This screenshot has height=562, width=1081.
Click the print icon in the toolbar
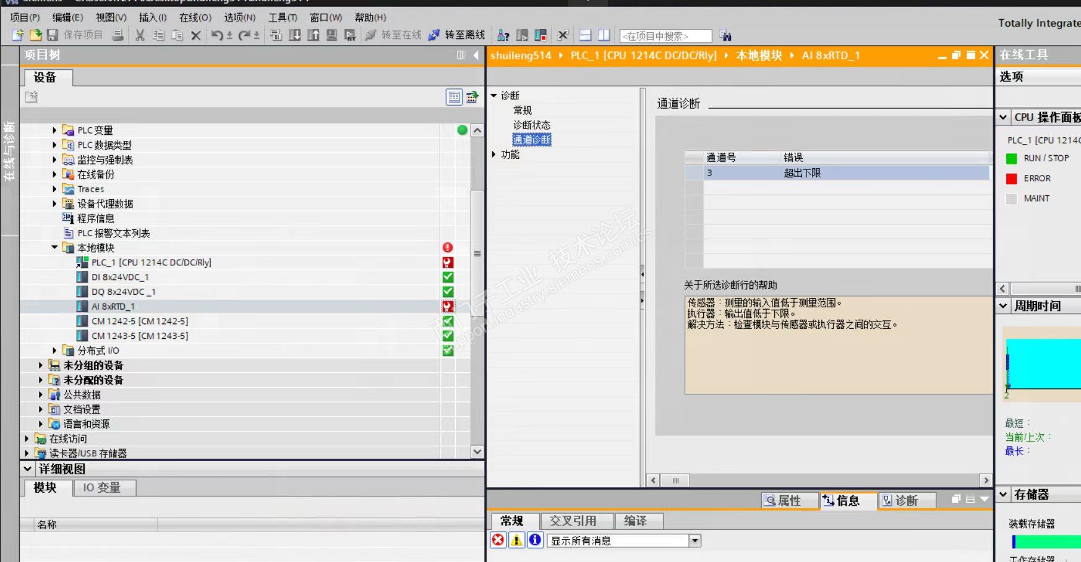(117, 35)
